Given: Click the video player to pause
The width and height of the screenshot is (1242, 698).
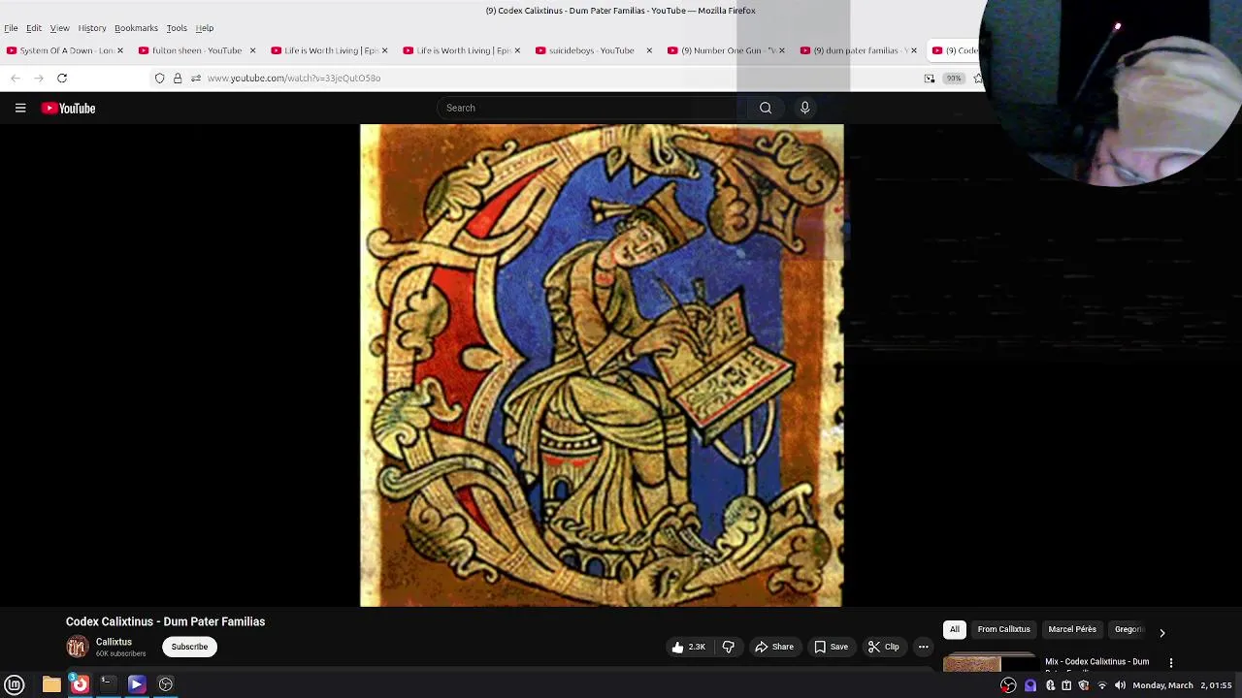Looking at the screenshot, I should click(602, 365).
